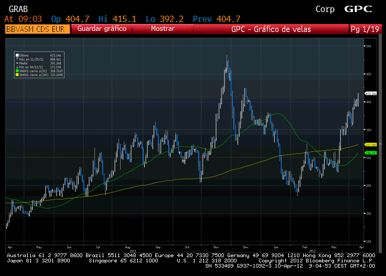The height and width of the screenshot is (276, 386).
Task: Click the Corp label in the header
Action: coord(325,9)
